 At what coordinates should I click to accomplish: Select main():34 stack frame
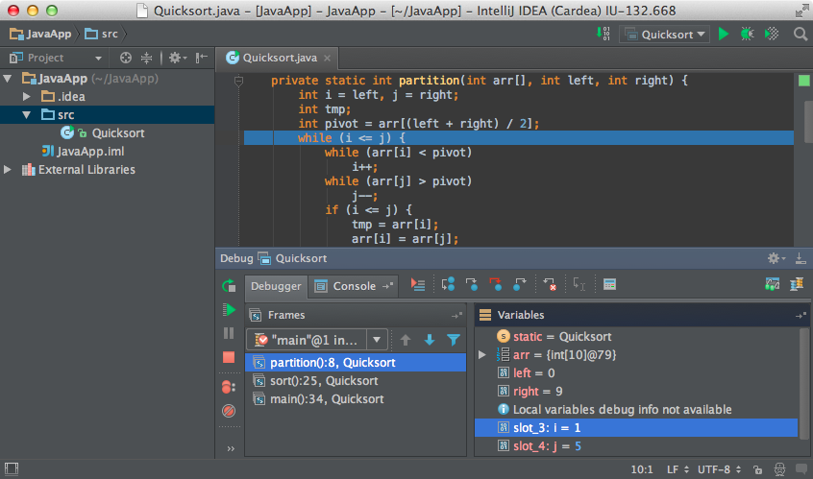tap(356, 399)
